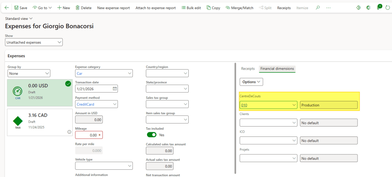This screenshot has width=392, height=177.
Task: Open the more options ellipsis menu
Action: pos(328,8)
